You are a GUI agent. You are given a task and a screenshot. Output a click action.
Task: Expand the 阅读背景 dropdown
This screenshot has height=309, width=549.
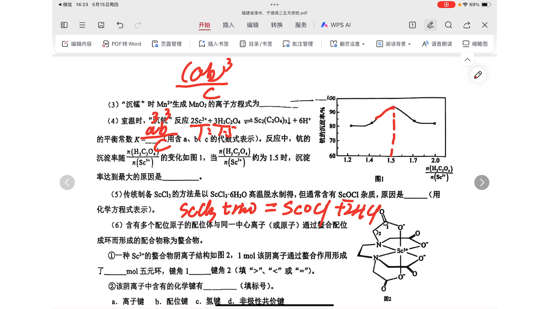(x=394, y=44)
